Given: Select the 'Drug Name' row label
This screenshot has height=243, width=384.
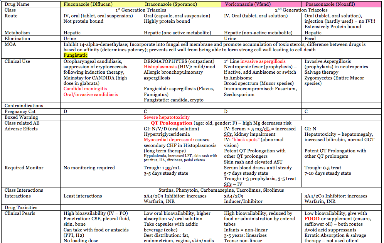Looking at the screenshot, I should point(17,4).
